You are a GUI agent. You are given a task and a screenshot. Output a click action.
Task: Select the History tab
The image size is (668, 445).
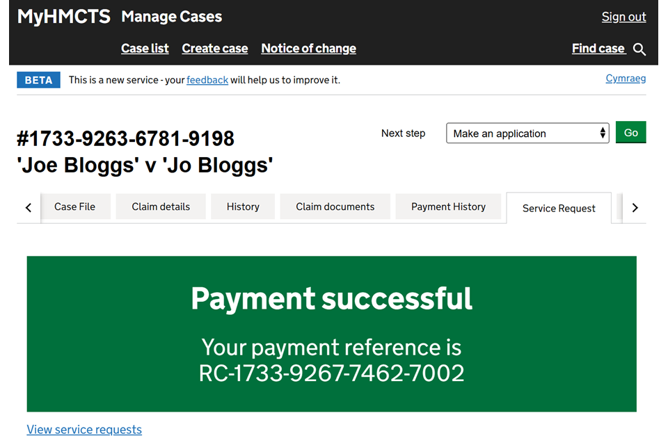(x=243, y=207)
